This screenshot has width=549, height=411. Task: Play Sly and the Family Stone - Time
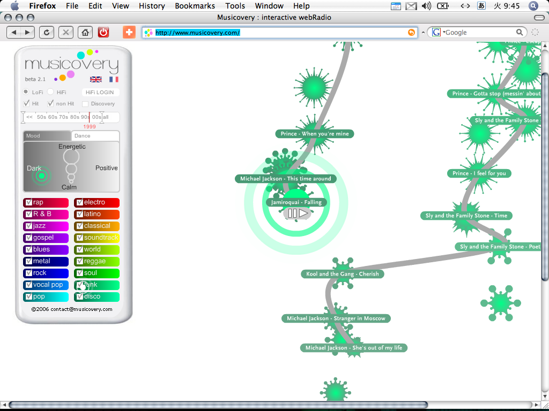(x=466, y=215)
